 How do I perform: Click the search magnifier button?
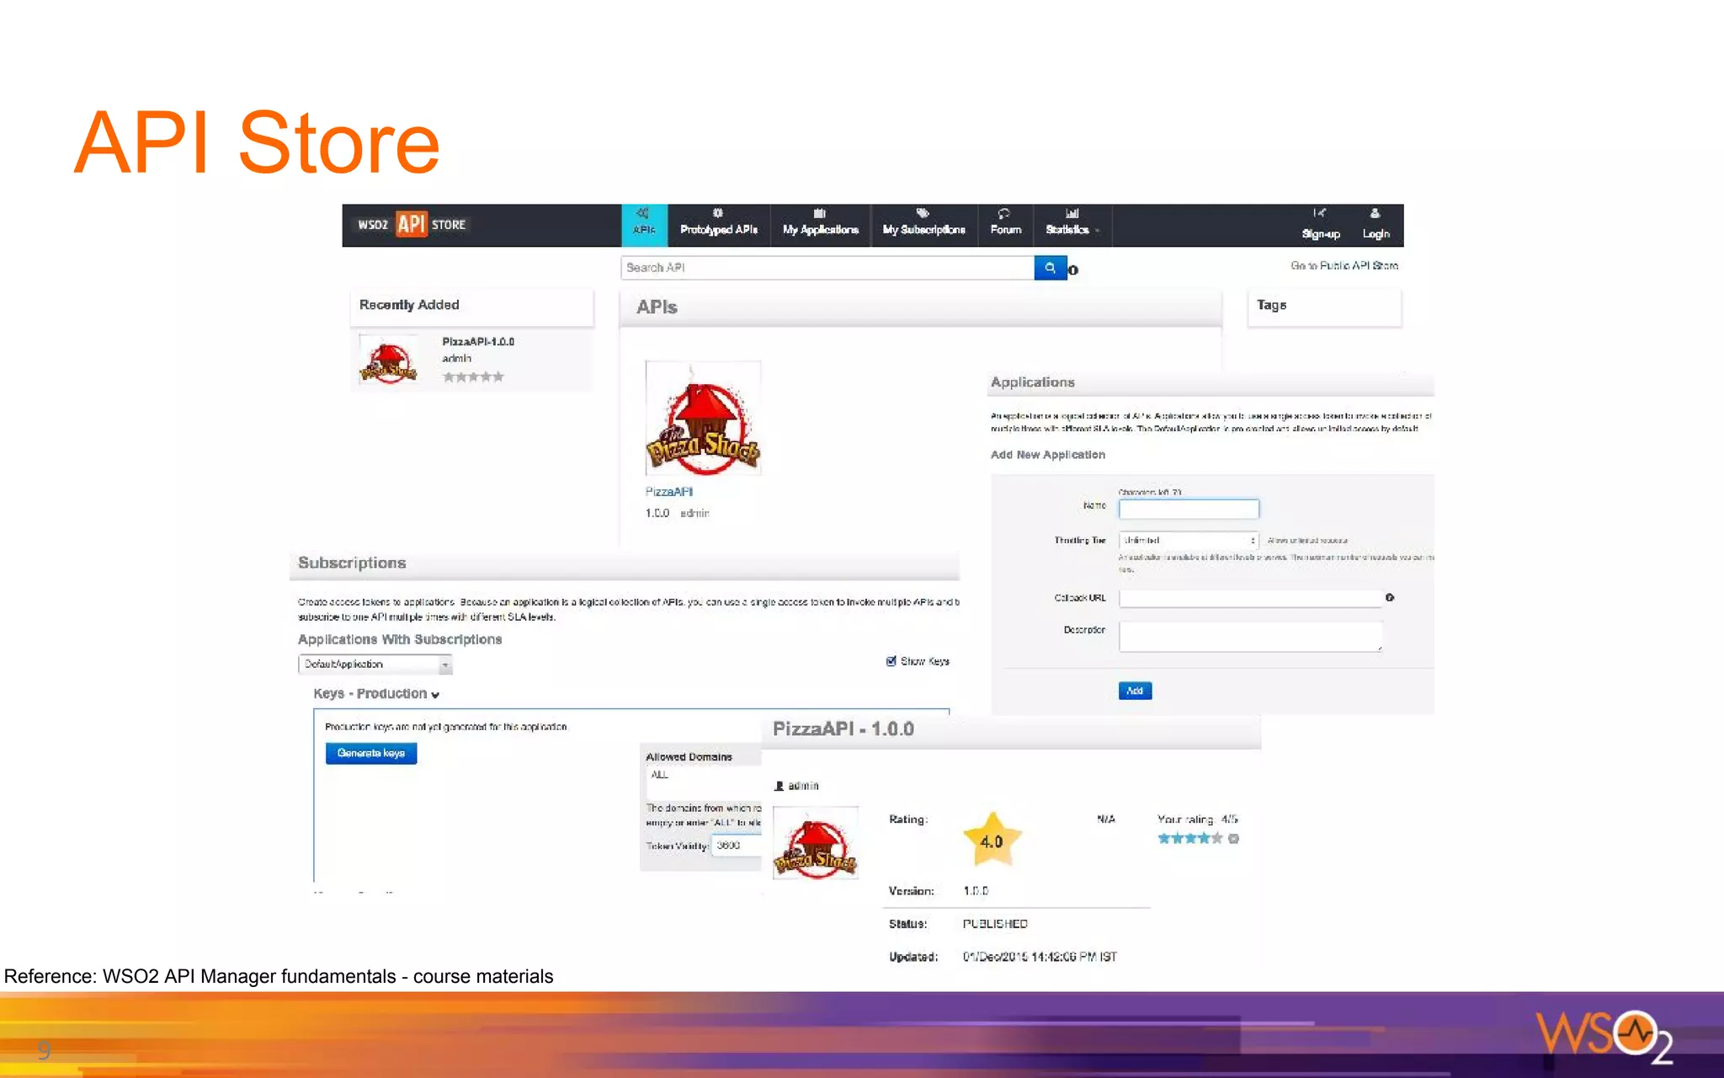(x=1050, y=268)
